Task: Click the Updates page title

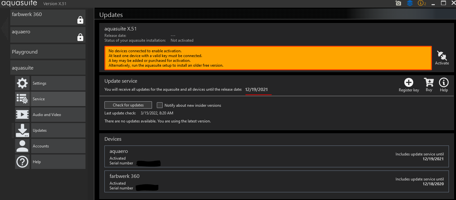Action: point(111,15)
